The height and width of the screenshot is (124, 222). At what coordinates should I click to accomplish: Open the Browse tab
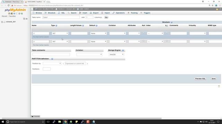coord(37,13)
